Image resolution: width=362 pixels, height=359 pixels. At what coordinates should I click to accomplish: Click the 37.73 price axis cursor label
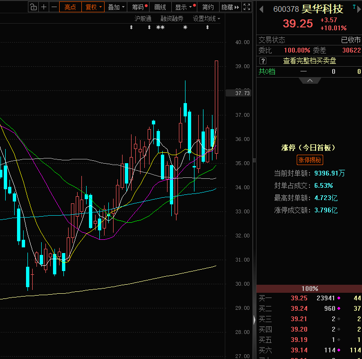pyautogui.click(x=238, y=93)
